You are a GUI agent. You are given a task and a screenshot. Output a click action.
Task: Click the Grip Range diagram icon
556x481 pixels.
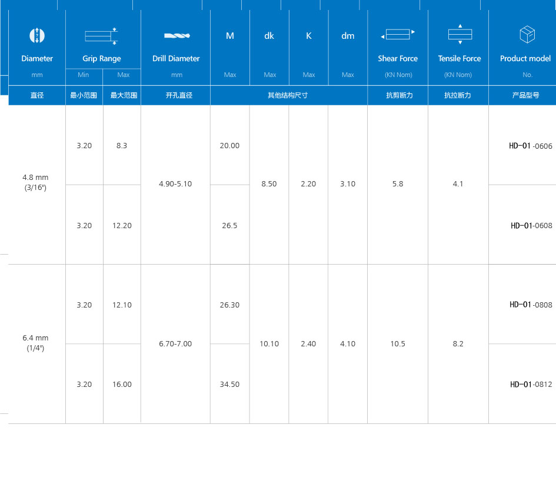point(101,36)
